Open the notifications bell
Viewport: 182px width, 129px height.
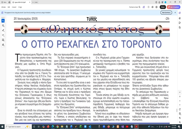click(159, 2)
